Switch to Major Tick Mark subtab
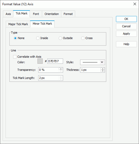The width and height of the screenshot is (139, 144). pyautogui.click(x=18, y=24)
